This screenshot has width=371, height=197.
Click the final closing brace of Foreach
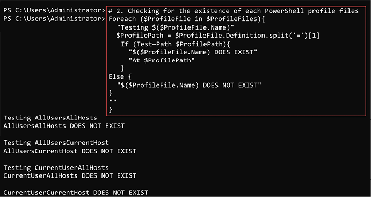111,109
